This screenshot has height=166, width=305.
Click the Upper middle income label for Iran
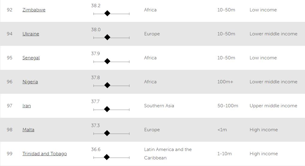[273, 106]
